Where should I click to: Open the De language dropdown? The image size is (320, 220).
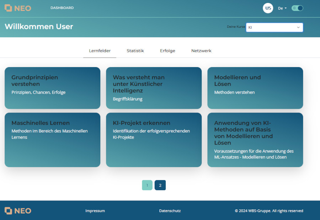[282, 8]
